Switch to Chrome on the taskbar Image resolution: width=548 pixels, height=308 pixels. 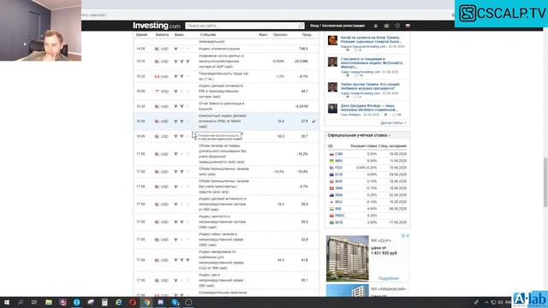click(146, 302)
